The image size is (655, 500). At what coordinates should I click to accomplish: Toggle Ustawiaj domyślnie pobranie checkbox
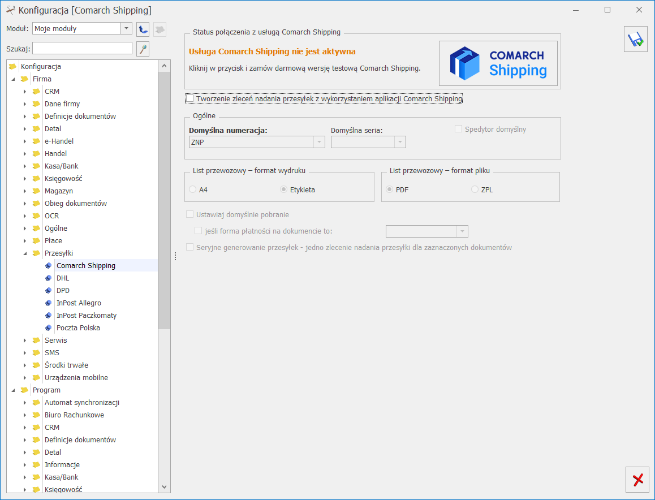189,214
